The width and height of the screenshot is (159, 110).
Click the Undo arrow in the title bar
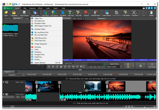click(16, 4)
